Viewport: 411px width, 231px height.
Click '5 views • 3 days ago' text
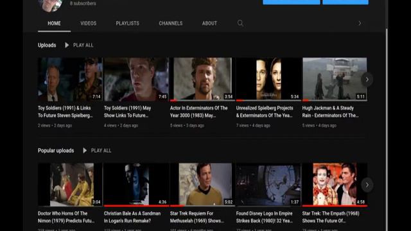tap(187, 126)
